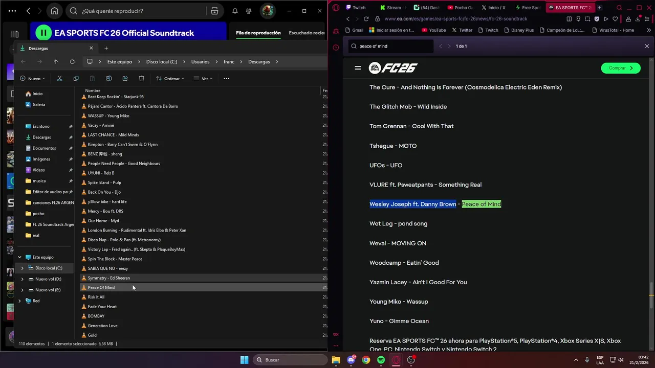This screenshot has width=655, height=368.
Task: Open Disney Plus bookmark
Action: point(518,30)
